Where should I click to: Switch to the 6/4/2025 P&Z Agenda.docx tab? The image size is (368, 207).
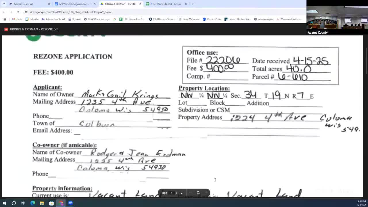75,4
